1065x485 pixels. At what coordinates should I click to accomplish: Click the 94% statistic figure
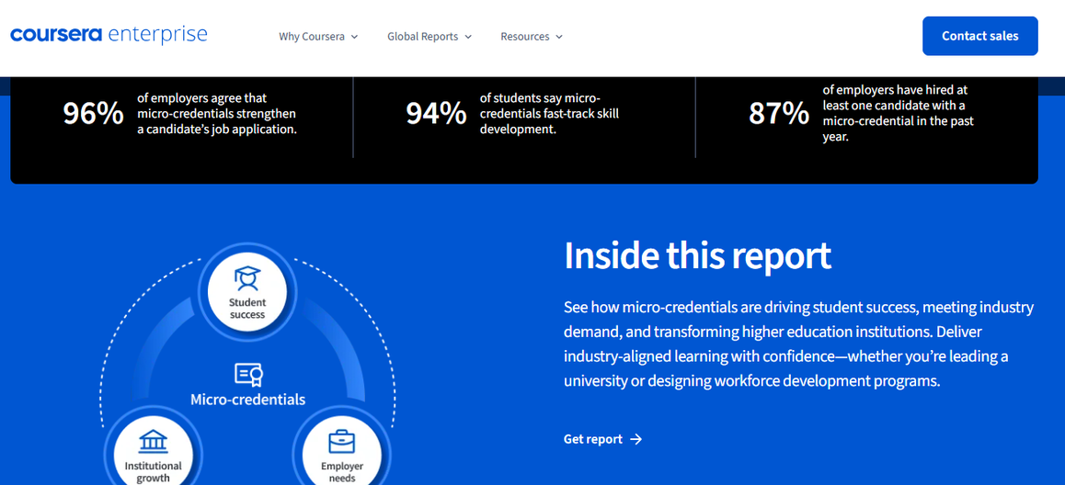[436, 113]
